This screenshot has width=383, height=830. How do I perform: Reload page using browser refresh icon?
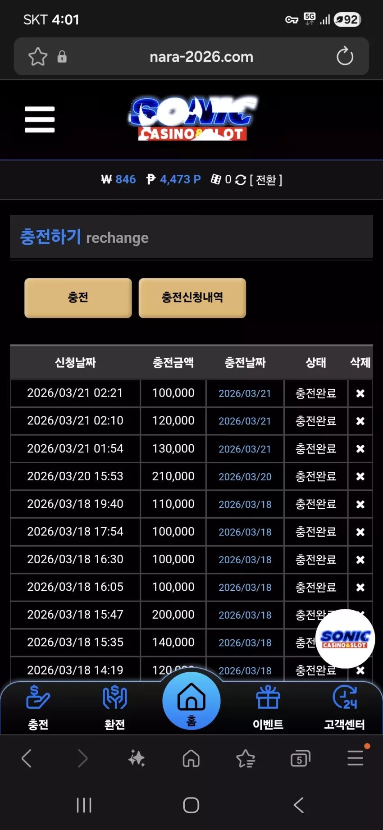345,56
